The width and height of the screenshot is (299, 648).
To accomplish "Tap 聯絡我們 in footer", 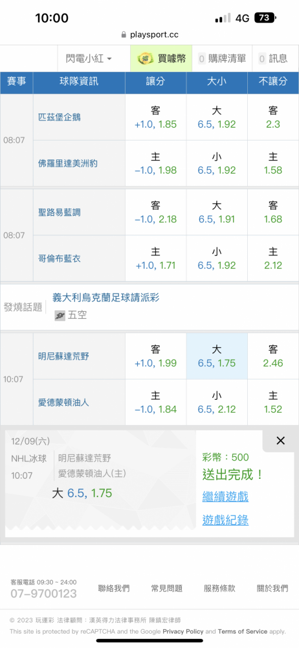I will (114, 588).
